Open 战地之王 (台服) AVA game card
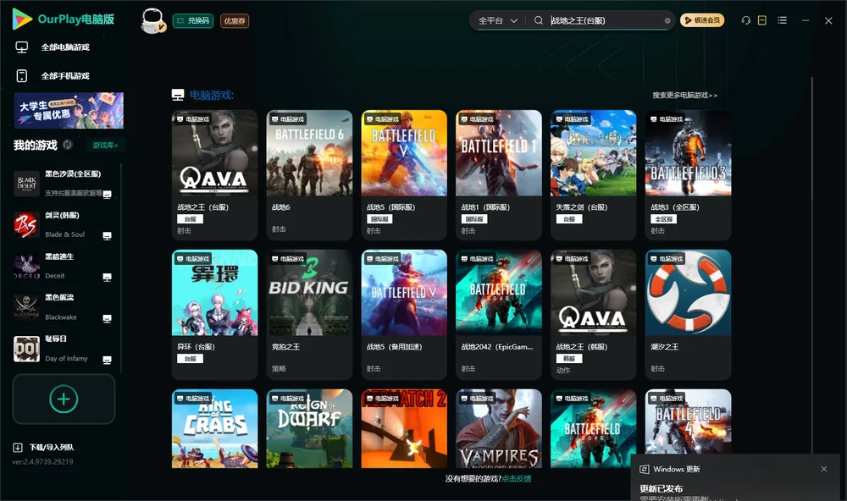This screenshot has height=501, width=847. [x=214, y=175]
